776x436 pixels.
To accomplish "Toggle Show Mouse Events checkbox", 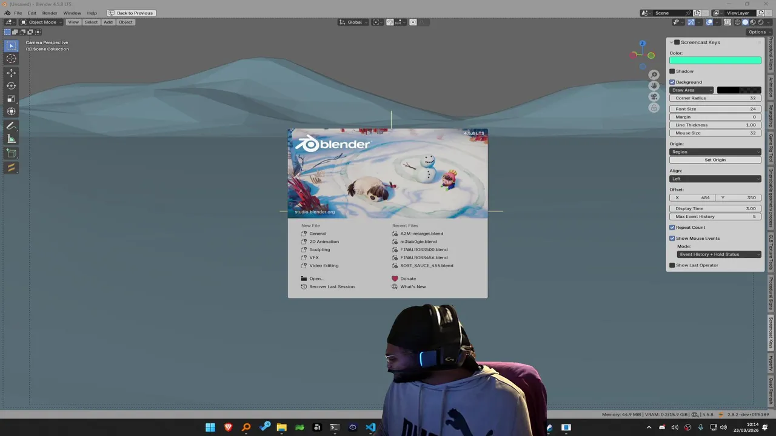I will (672, 239).
